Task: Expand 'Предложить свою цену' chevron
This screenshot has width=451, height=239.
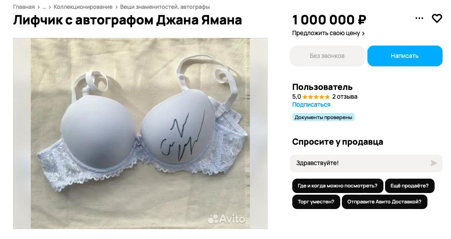Action: 363,34
